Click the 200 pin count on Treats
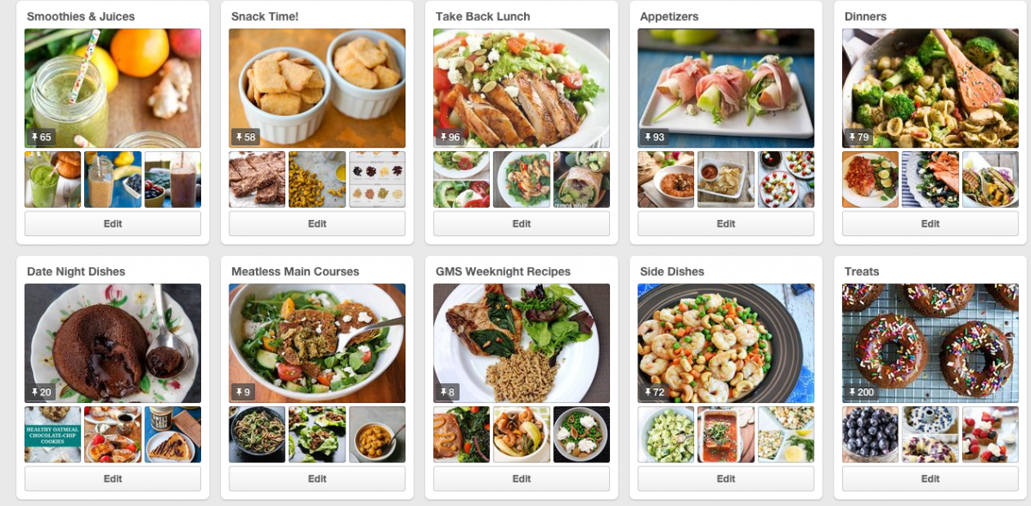Screen dimensions: 1031x506 pos(862,393)
